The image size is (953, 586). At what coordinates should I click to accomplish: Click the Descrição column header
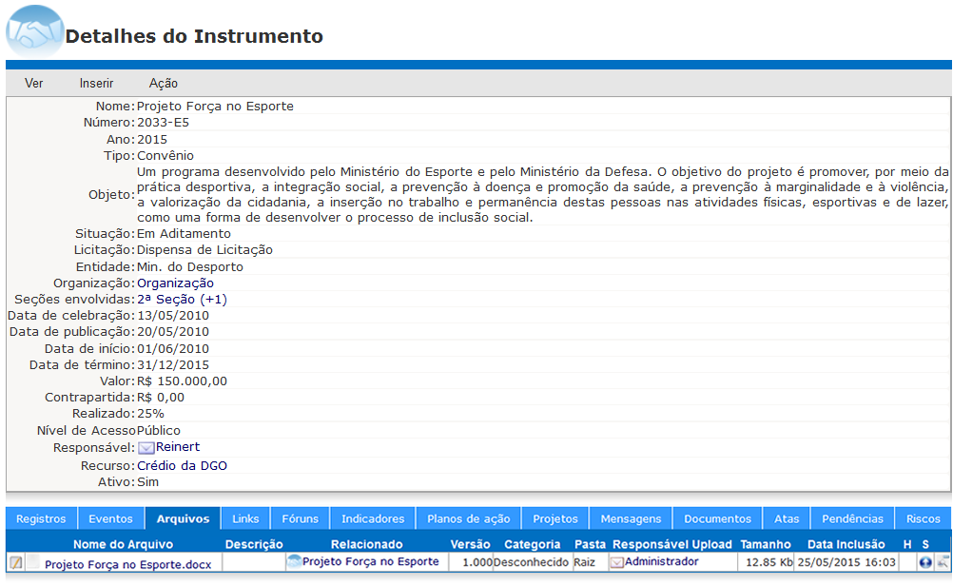254,545
